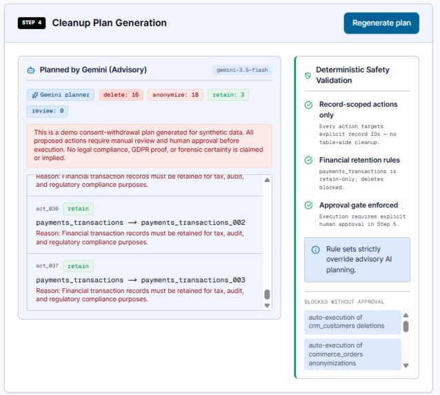
Task: Click the blocked list scroll up arrow
Action: pos(406,315)
